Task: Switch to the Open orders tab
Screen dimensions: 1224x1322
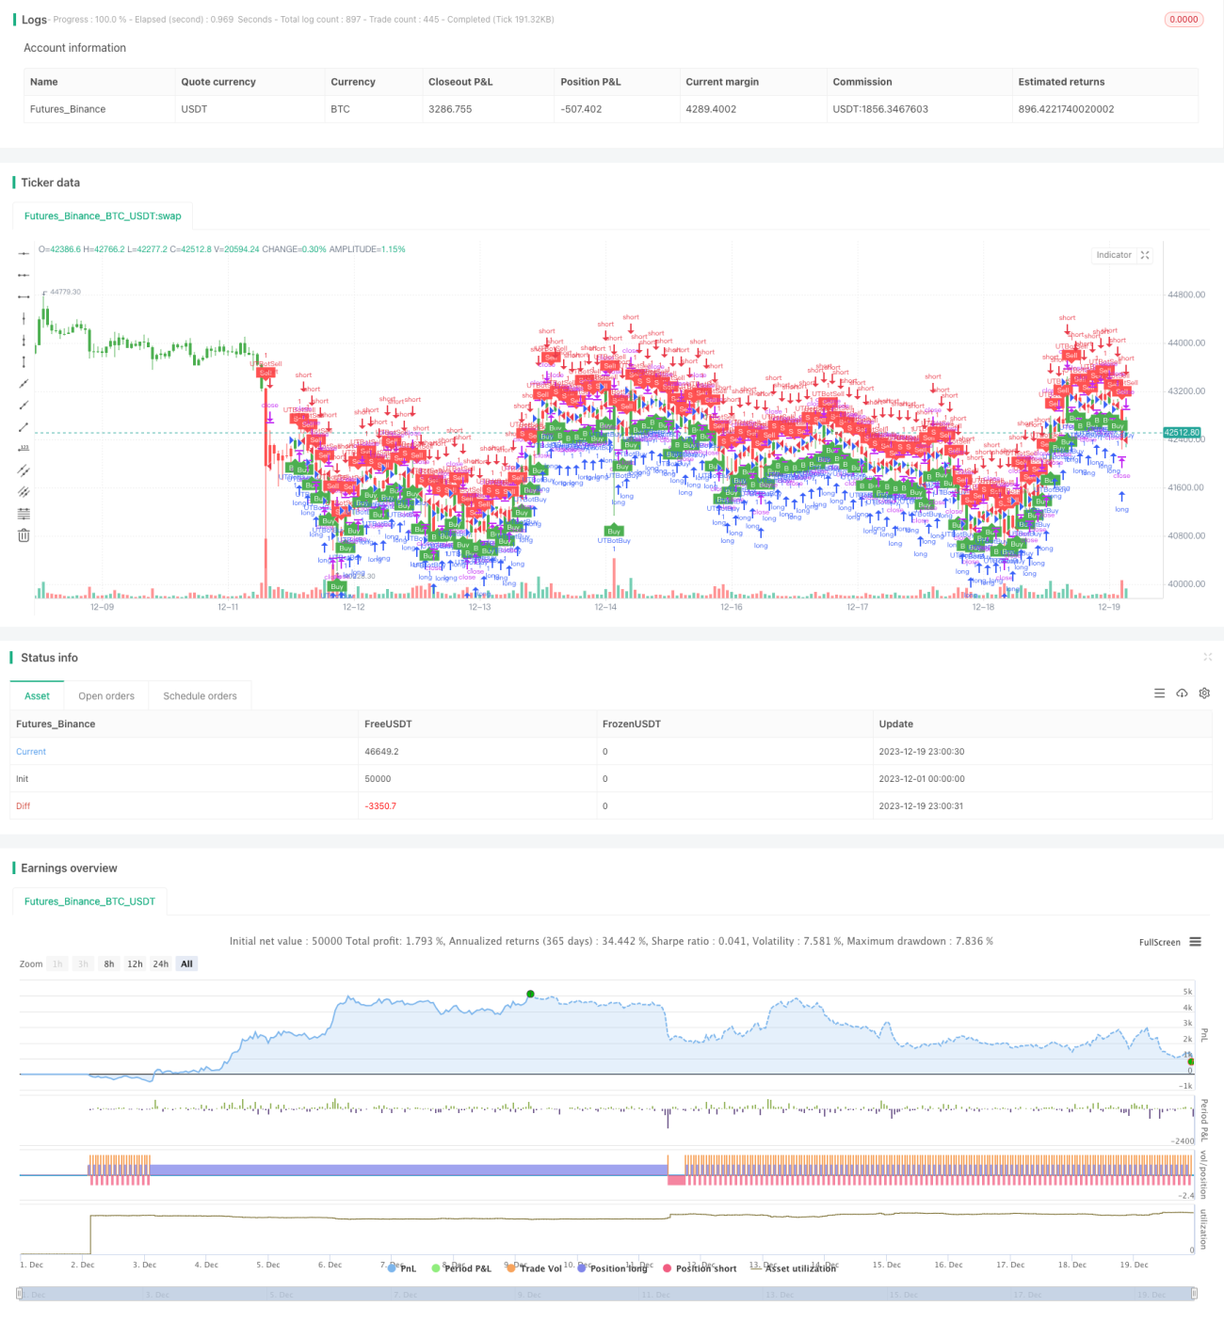Action: click(106, 696)
